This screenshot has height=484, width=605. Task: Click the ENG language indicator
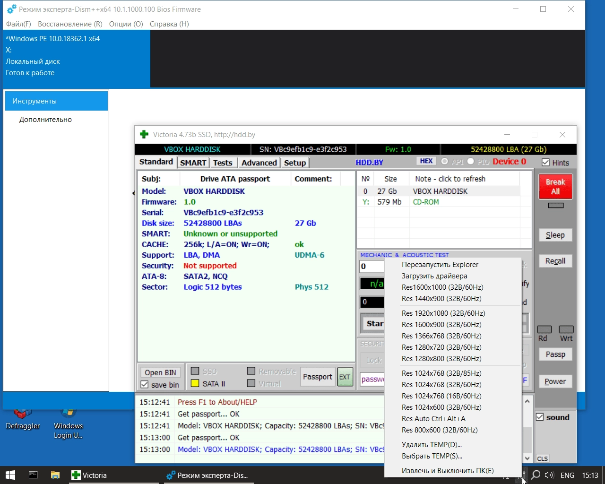point(567,475)
